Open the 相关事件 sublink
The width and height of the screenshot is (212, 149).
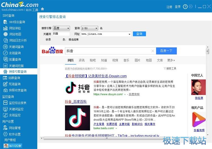click(150, 124)
